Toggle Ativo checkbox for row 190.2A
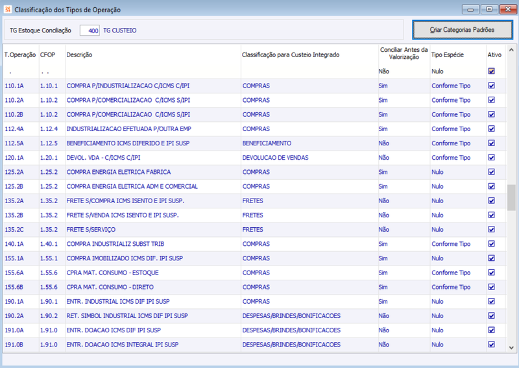This screenshot has width=519, height=368. tap(492, 315)
